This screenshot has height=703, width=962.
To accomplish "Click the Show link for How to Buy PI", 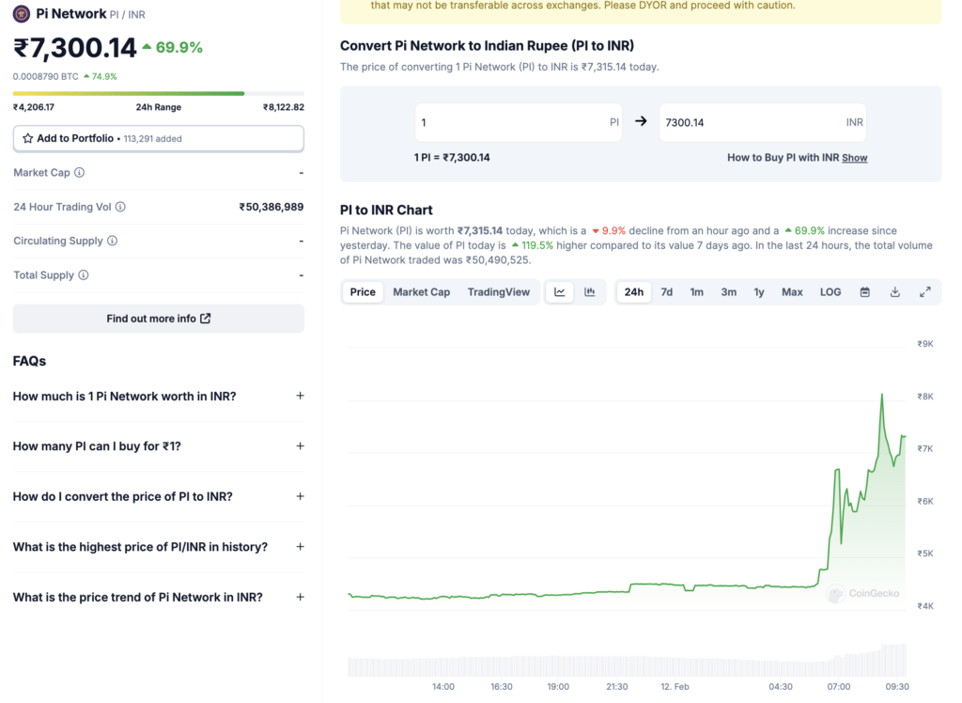I will coord(855,158).
